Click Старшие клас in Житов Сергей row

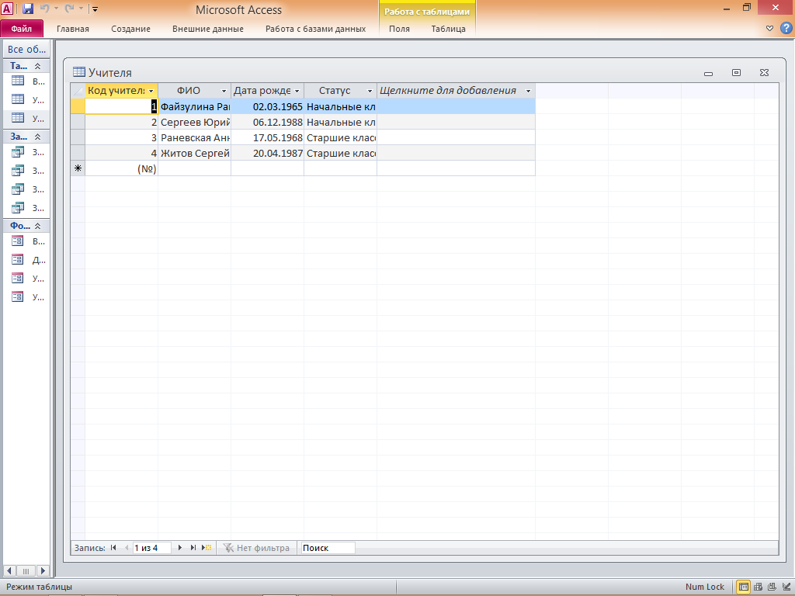click(341, 153)
